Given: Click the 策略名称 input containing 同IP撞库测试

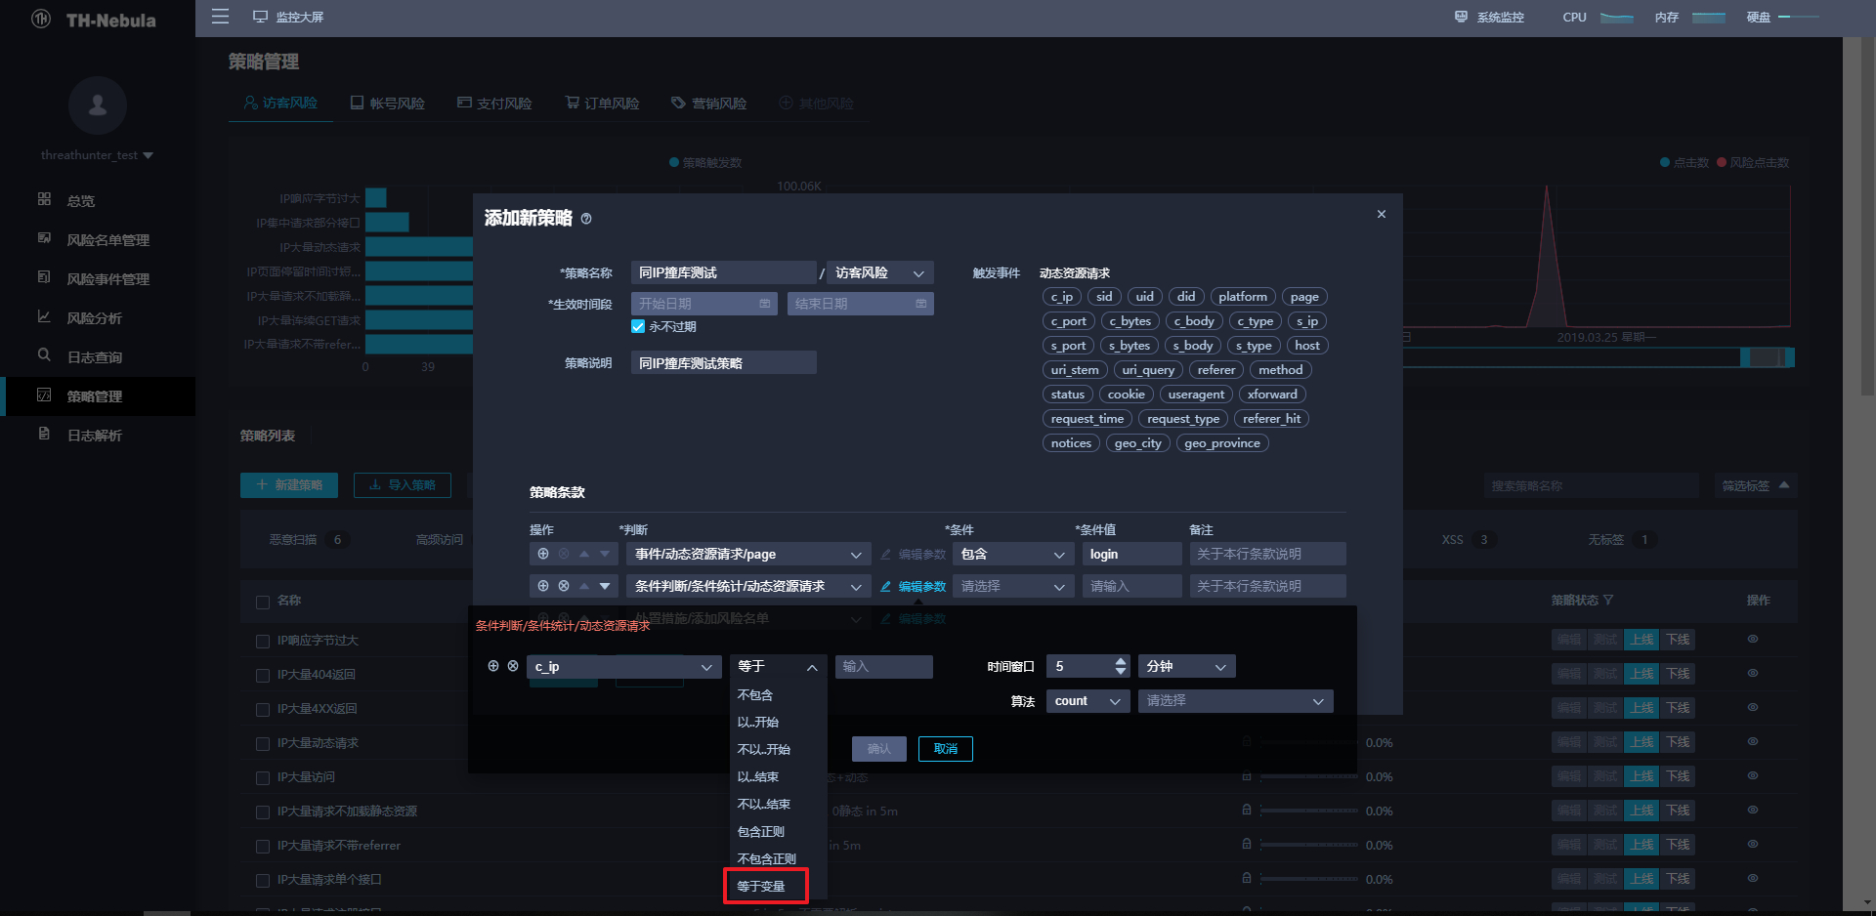Looking at the screenshot, I should click(x=724, y=272).
